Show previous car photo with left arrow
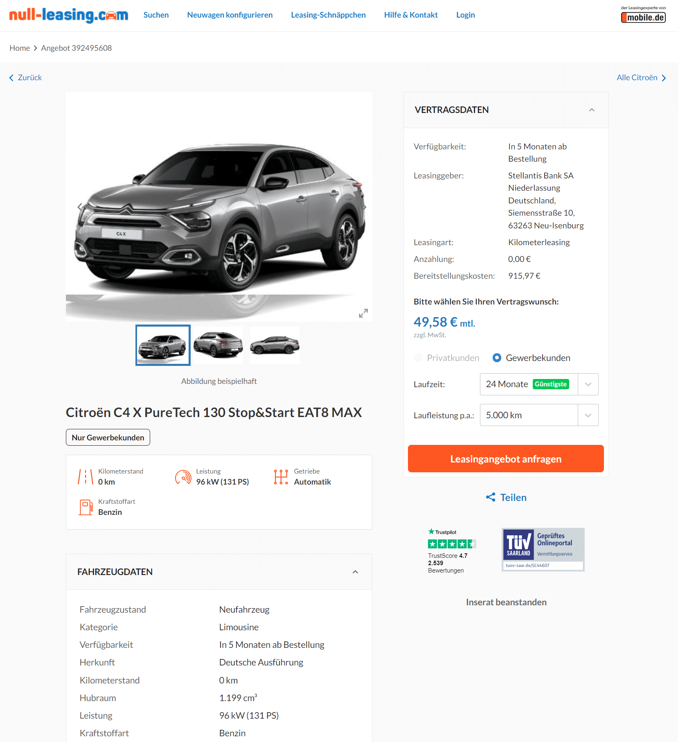The height and width of the screenshot is (742, 678). pyautogui.click(x=80, y=207)
